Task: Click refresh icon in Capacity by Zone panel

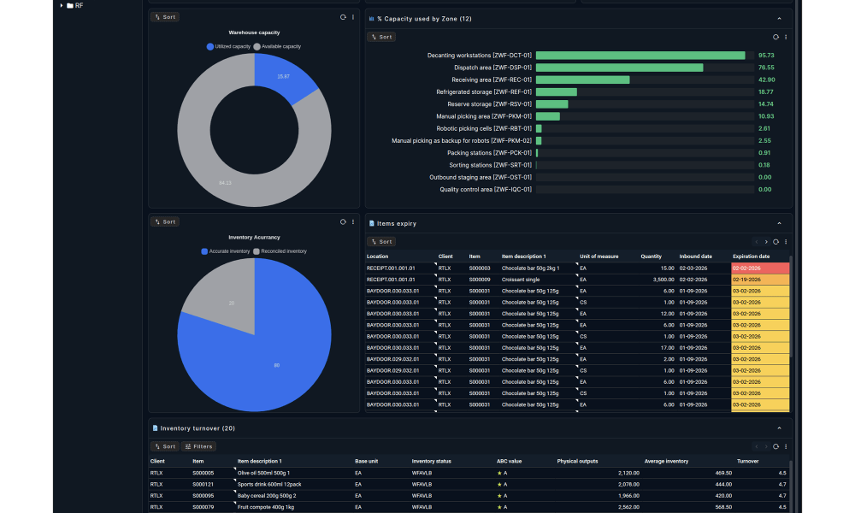Action: pyautogui.click(x=775, y=37)
